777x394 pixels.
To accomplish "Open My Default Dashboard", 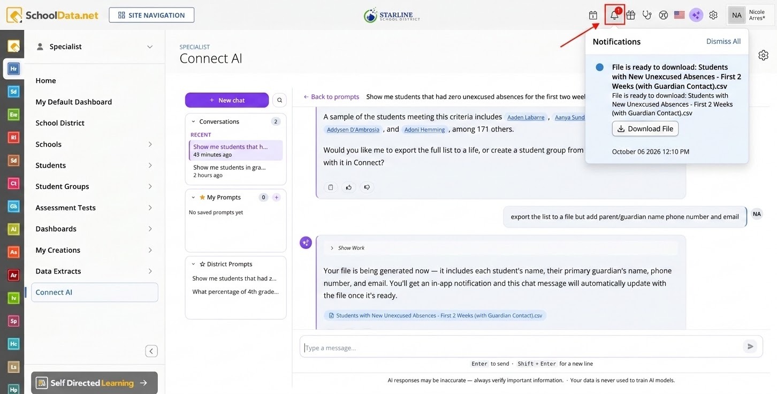I will [x=74, y=102].
